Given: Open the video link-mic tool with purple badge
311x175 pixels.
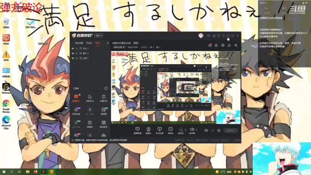Looking at the screenshot, I should point(76,111).
